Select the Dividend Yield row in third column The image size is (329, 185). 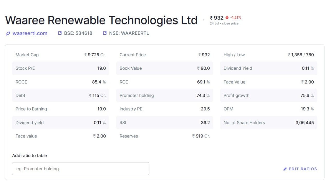269,68
